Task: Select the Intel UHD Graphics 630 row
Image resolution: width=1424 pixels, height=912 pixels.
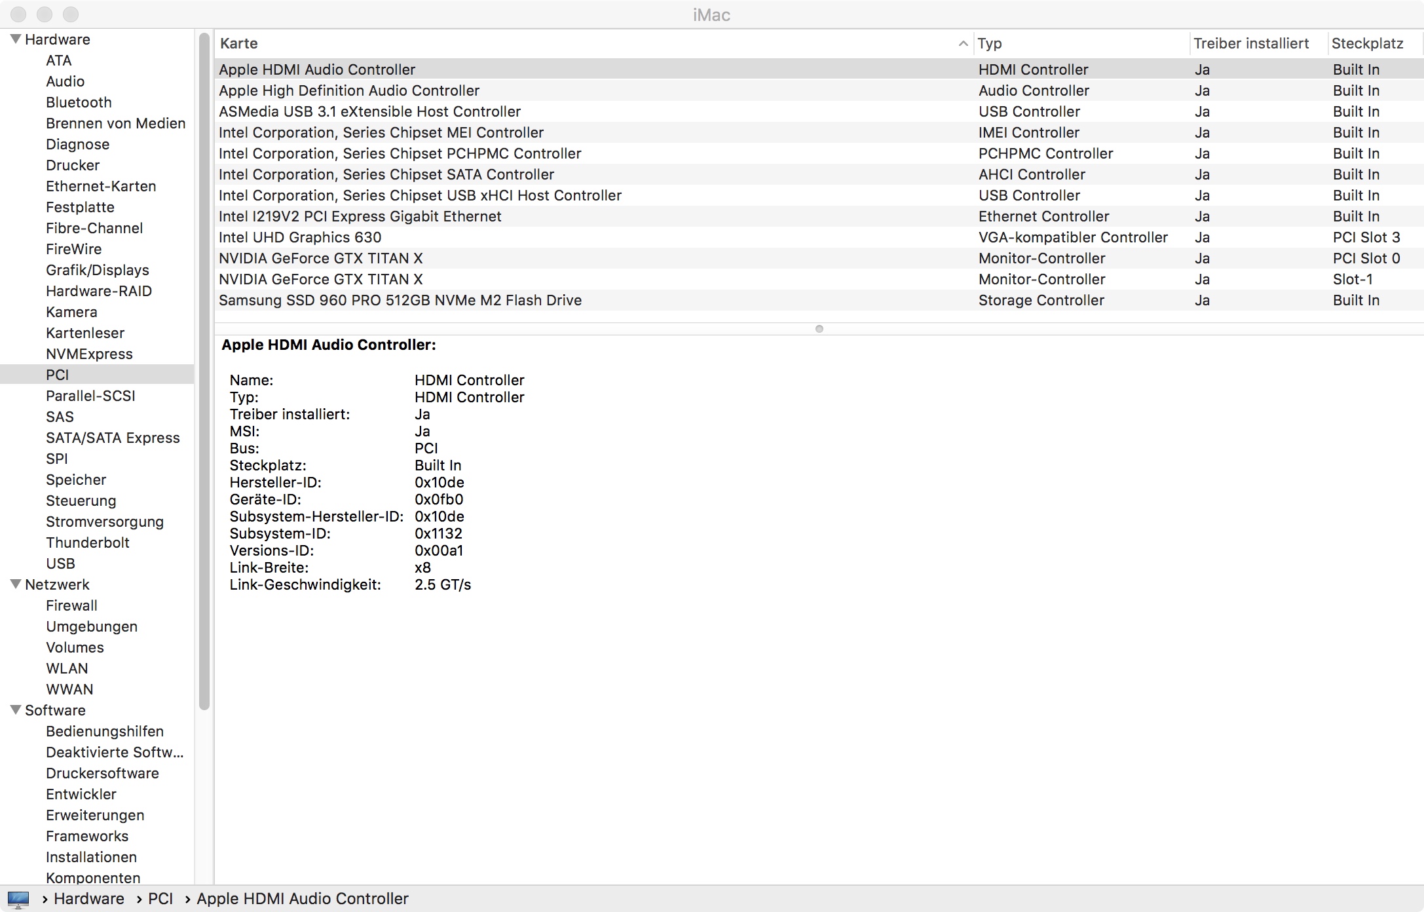Action: point(300,237)
